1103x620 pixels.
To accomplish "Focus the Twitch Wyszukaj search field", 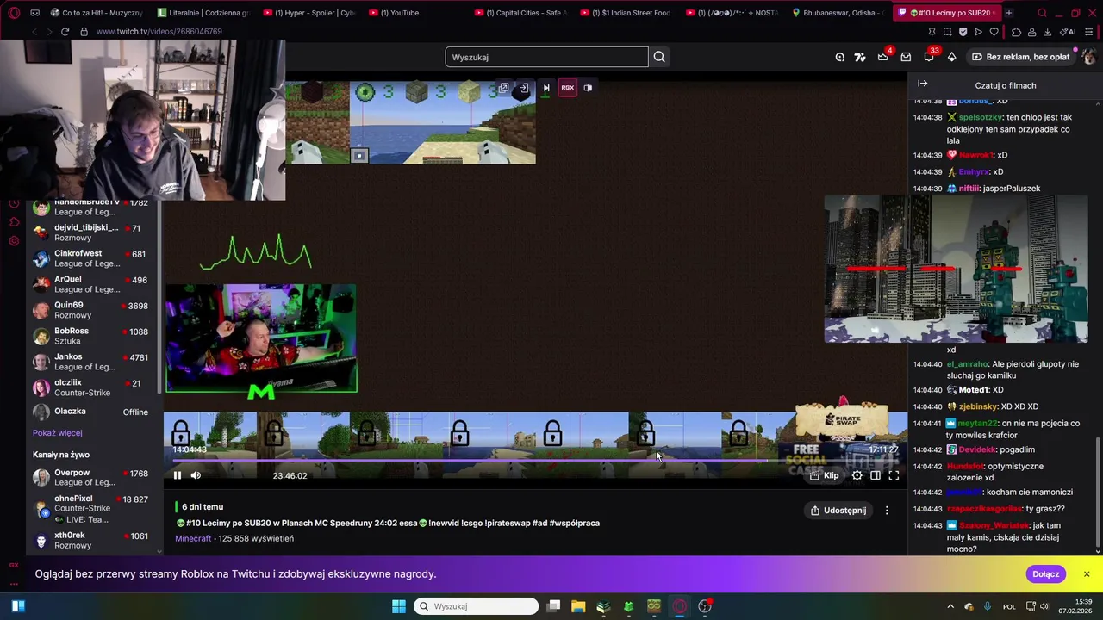I will pyautogui.click(x=546, y=57).
